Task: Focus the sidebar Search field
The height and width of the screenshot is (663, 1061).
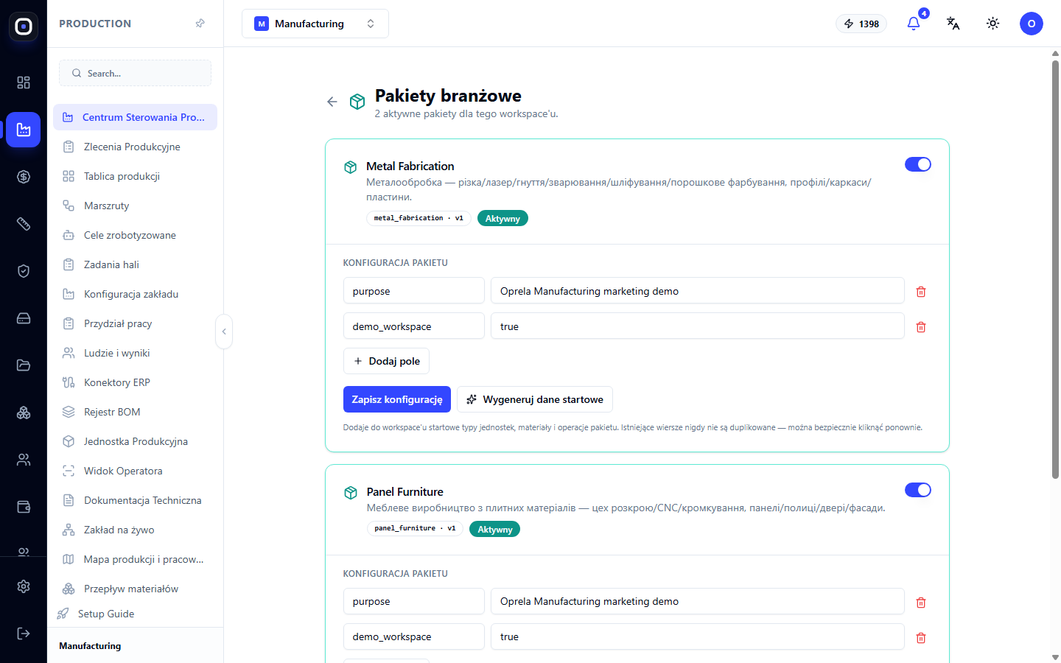Action: coord(136,73)
